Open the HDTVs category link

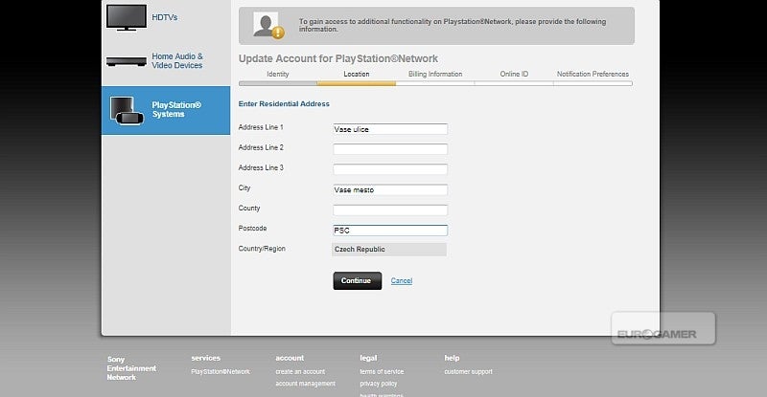tap(164, 17)
